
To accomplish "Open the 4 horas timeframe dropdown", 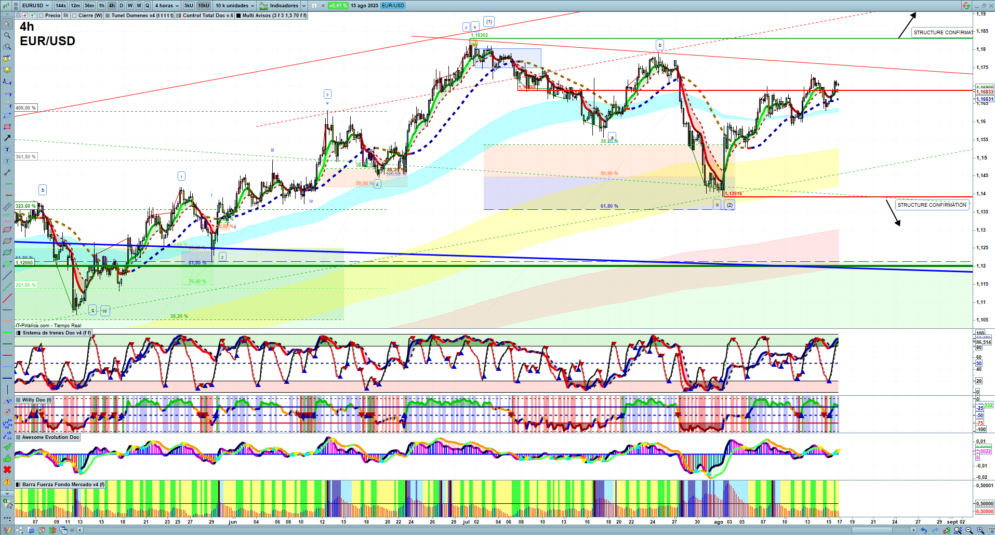I will (166, 6).
